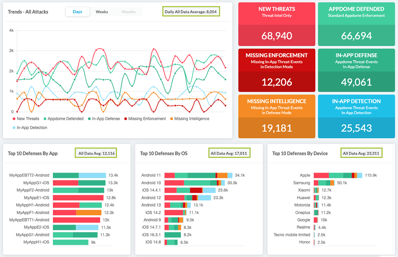Viewport: 398px width, 257px height.
Task: Toggle the In-App Defense legend entry
Action: click(104, 119)
